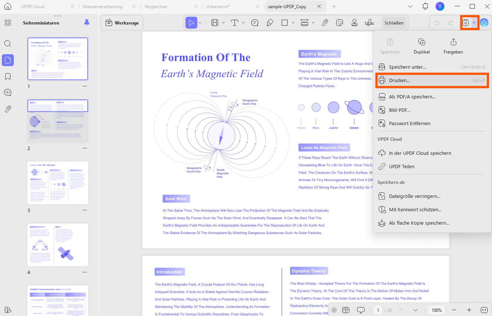Open the UPDF AI assistant icon

point(484,23)
